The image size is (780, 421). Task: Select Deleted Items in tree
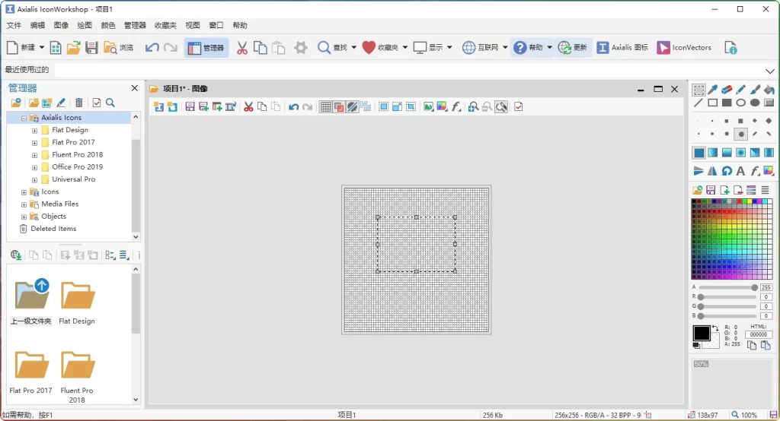tap(53, 229)
